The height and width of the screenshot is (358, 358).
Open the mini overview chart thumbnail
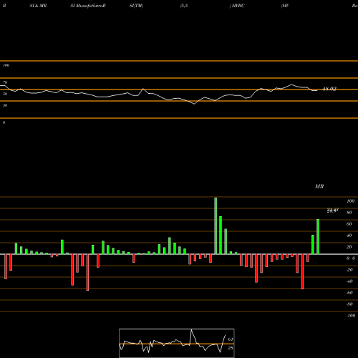pyautogui.click(x=177, y=343)
